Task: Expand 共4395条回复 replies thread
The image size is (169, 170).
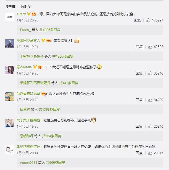Action: pos(50,30)
